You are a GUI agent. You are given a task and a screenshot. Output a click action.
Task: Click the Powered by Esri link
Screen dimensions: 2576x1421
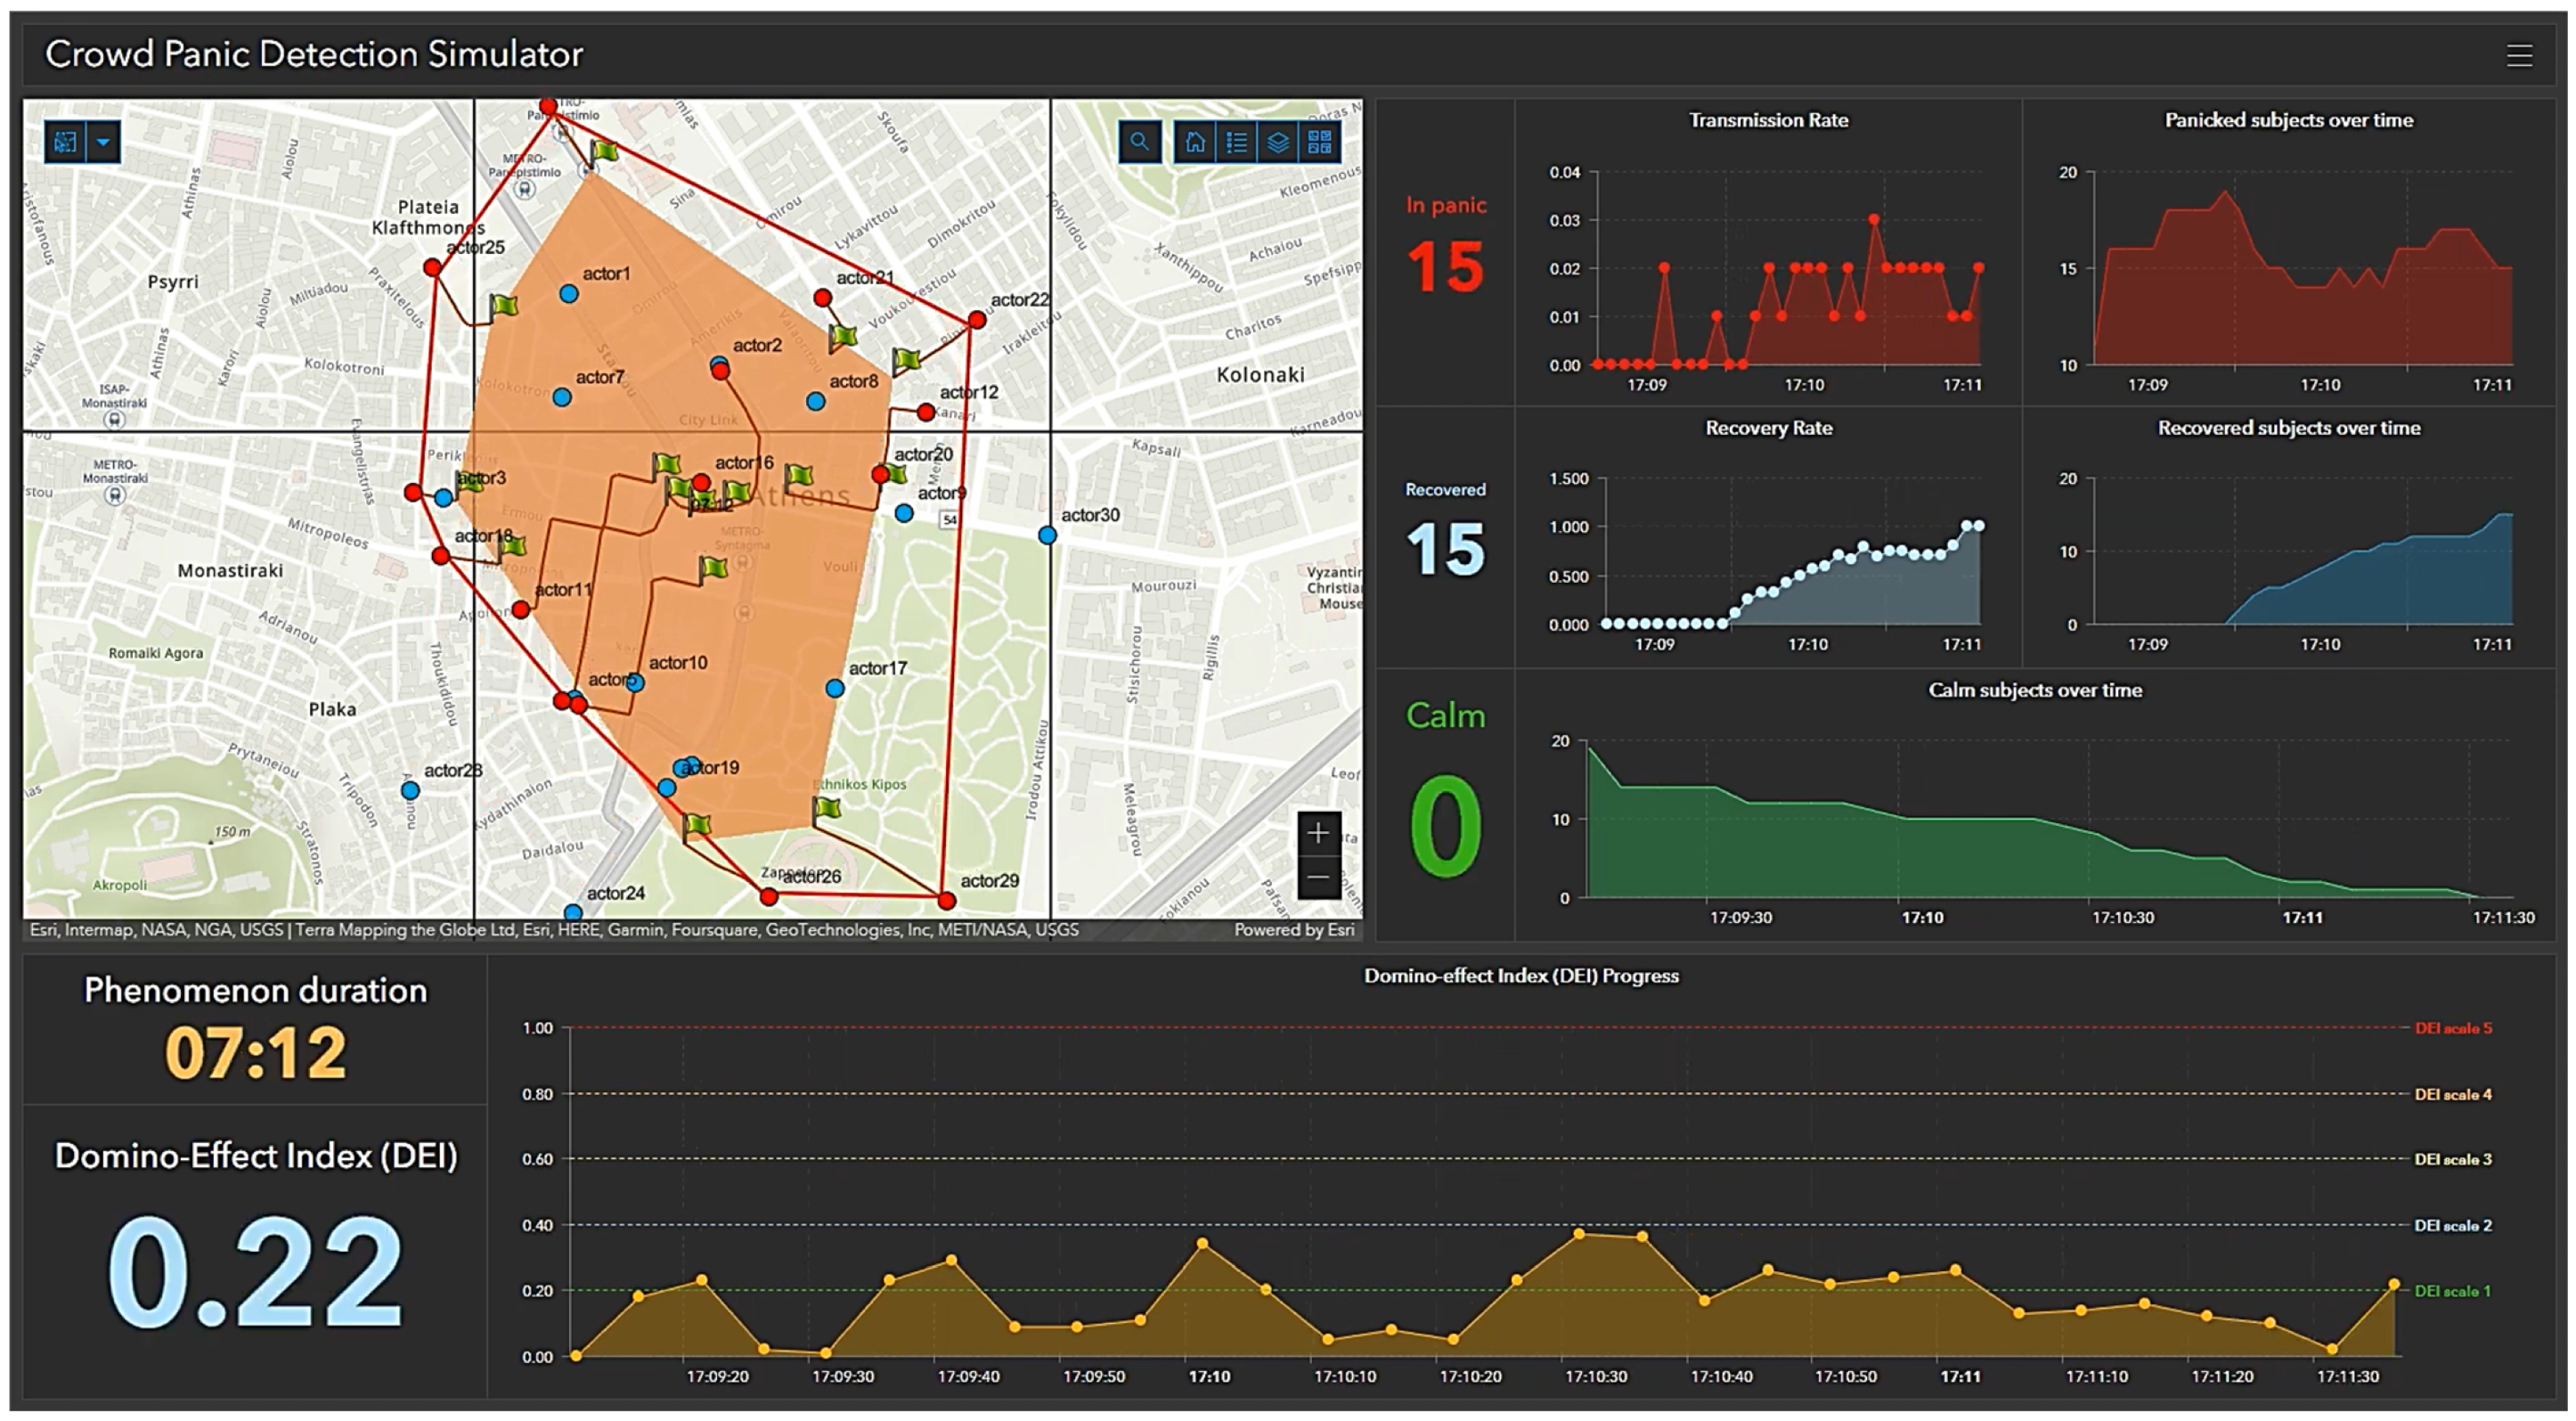click(1293, 930)
